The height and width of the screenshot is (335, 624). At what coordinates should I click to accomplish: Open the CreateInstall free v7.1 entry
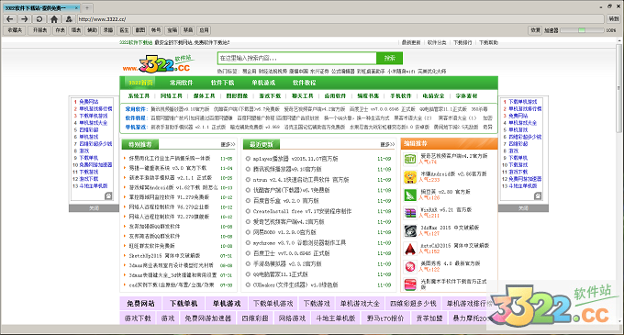[303, 211]
